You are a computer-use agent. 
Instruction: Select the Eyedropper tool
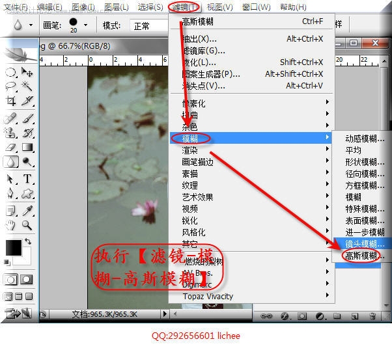tap(27, 211)
